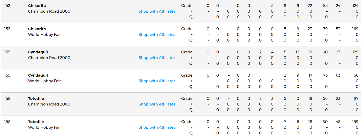Open Shop with Affiliates for Totodile Champion Road 2000
364x138 pixels.
point(157,104)
